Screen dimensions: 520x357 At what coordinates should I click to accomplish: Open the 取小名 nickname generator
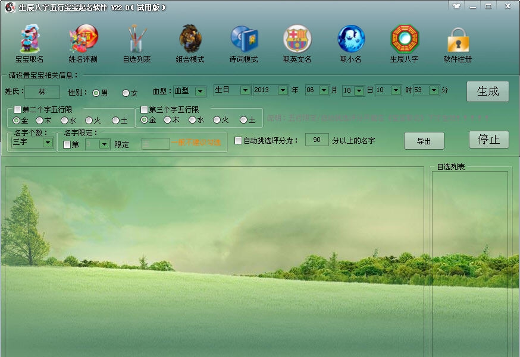click(x=350, y=42)
